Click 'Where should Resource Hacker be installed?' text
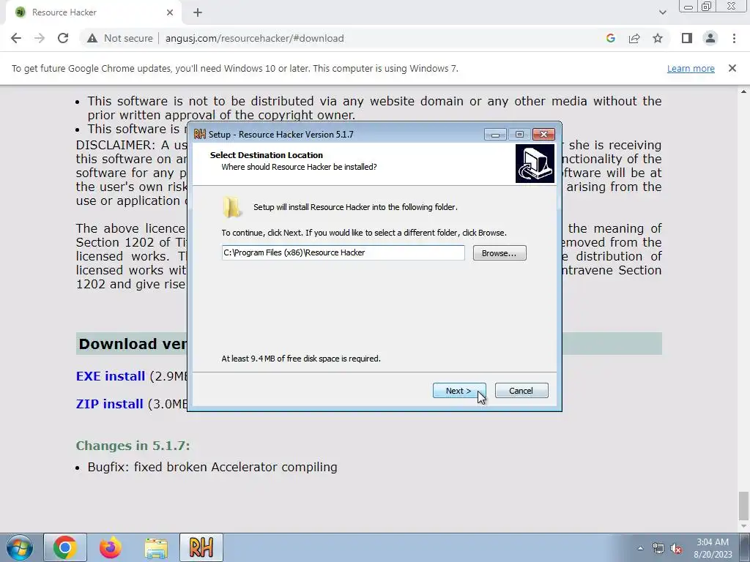The width and height of the screenshot is (750, 562). click(x=299, y=167)
